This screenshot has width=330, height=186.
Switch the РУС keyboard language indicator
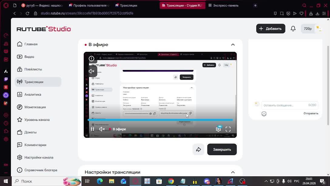[x=297, y=181]
